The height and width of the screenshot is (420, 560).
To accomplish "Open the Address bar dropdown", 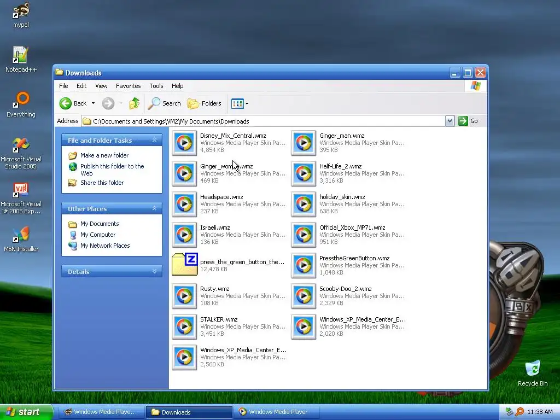I will pyautogui.click(x=450, y=121).
